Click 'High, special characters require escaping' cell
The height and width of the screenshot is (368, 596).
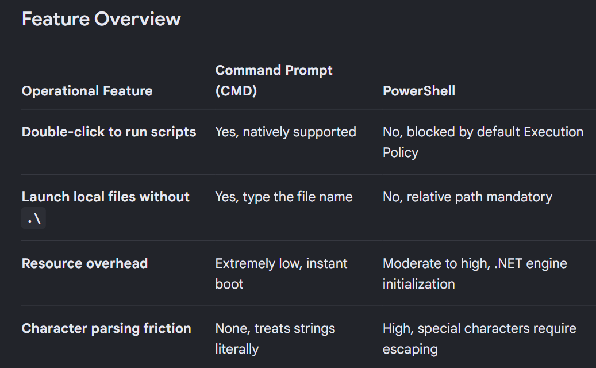(x=479, y=339)
